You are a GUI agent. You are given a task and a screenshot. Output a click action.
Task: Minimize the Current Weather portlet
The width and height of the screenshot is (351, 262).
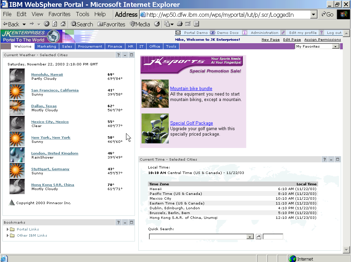point(125,55)
